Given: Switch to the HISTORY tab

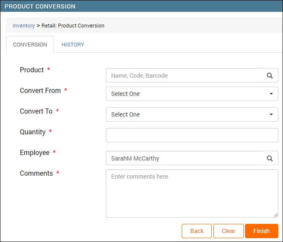Looking at the screenshot, I should [x=73, y=45].
